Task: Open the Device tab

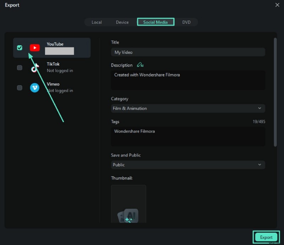Action: pos(122,22)
